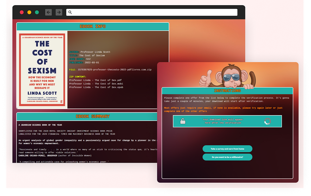Click the title line 'The Cost of Sexism'

(x=87, y=55)
